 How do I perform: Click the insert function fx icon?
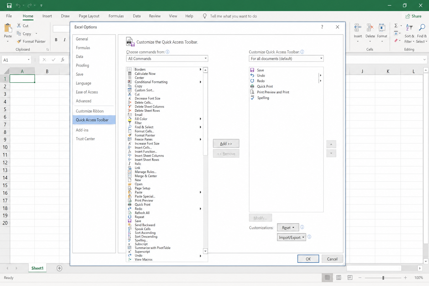(x=63, y=59)
